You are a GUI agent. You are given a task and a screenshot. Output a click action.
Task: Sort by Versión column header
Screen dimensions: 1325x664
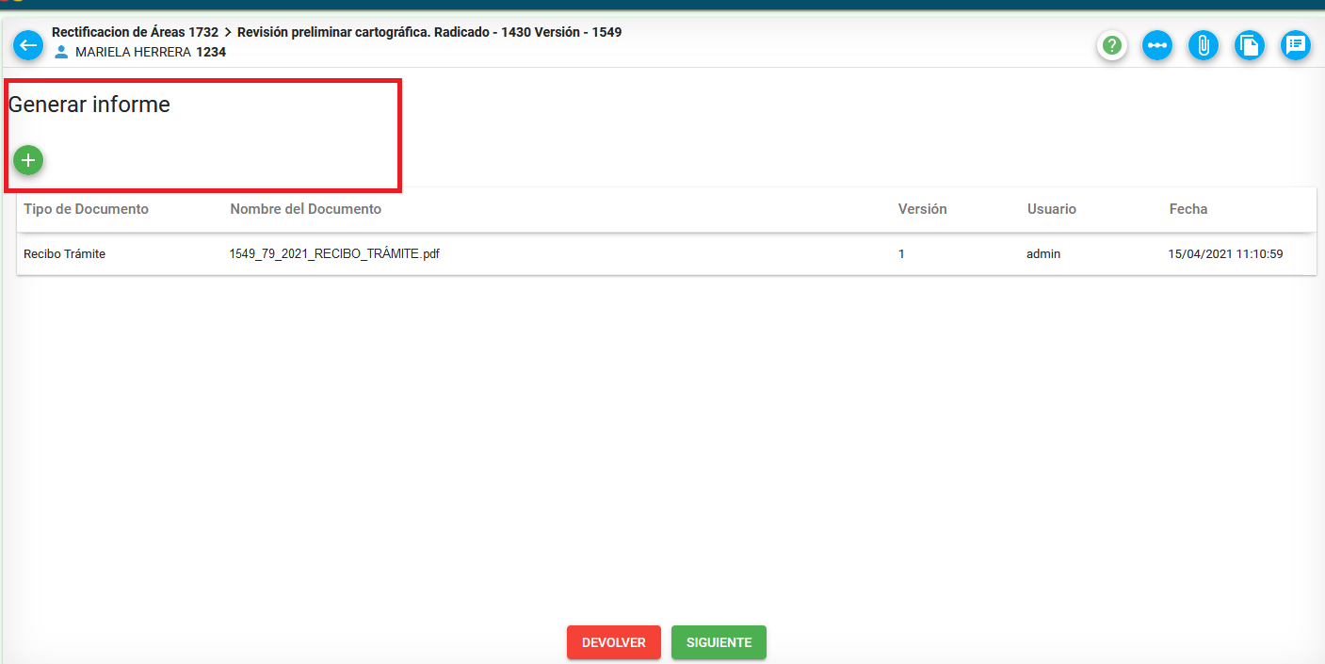pos(922,209)
